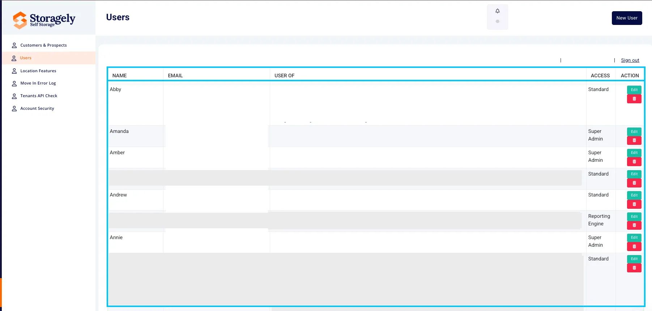Create a New User
Screen dimensions: 652x311
tap(627, 18)
